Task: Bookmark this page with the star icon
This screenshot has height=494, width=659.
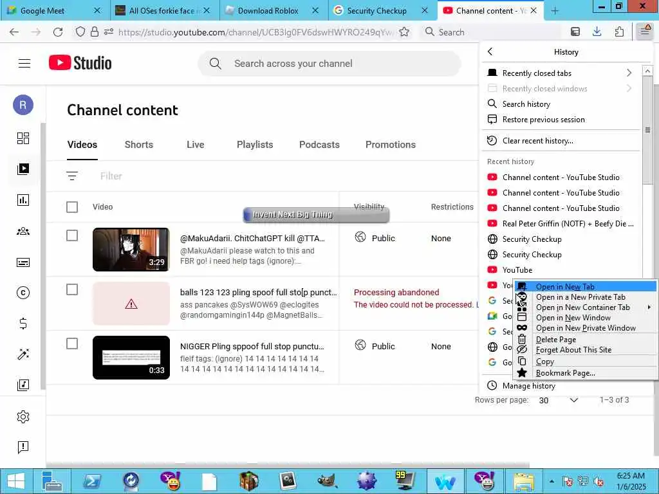Action: point(404,32)
